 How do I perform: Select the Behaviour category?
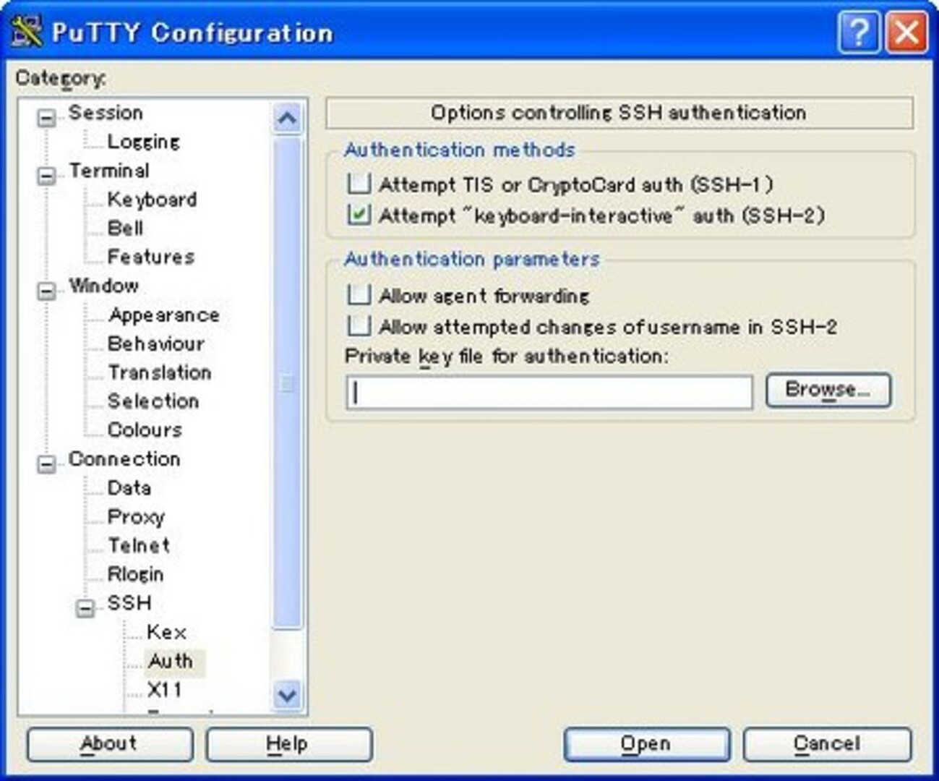[x=155, y=343]
